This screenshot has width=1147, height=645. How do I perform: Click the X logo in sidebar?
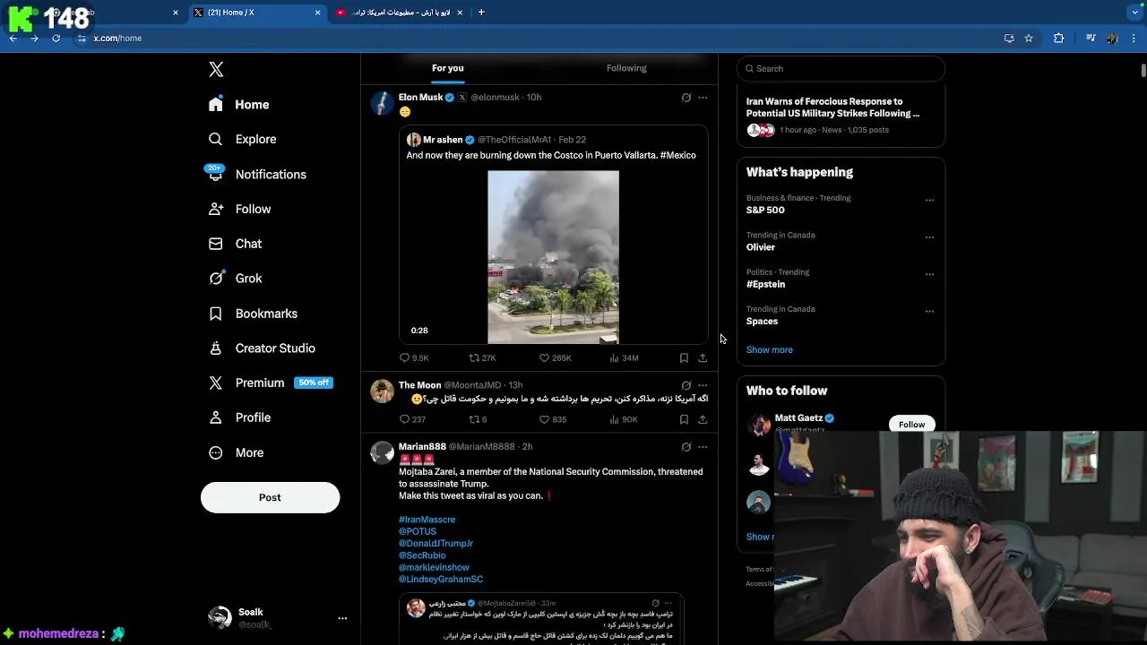click(x=216, y=70)
